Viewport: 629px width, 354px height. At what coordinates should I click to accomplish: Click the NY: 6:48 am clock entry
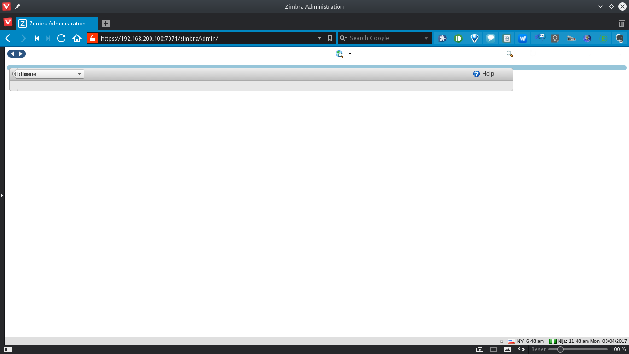pyautogui.click(x=526, y=341)
